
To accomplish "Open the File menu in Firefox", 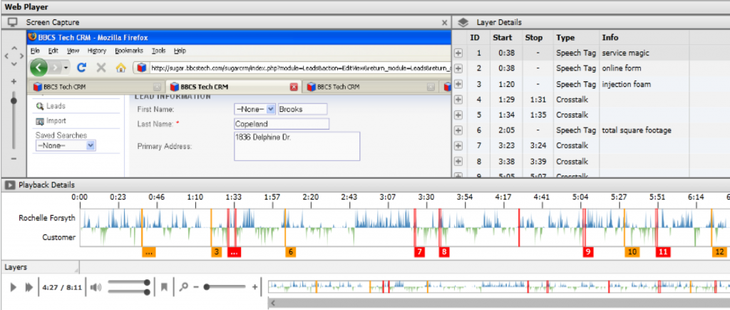I will (36, 51).
